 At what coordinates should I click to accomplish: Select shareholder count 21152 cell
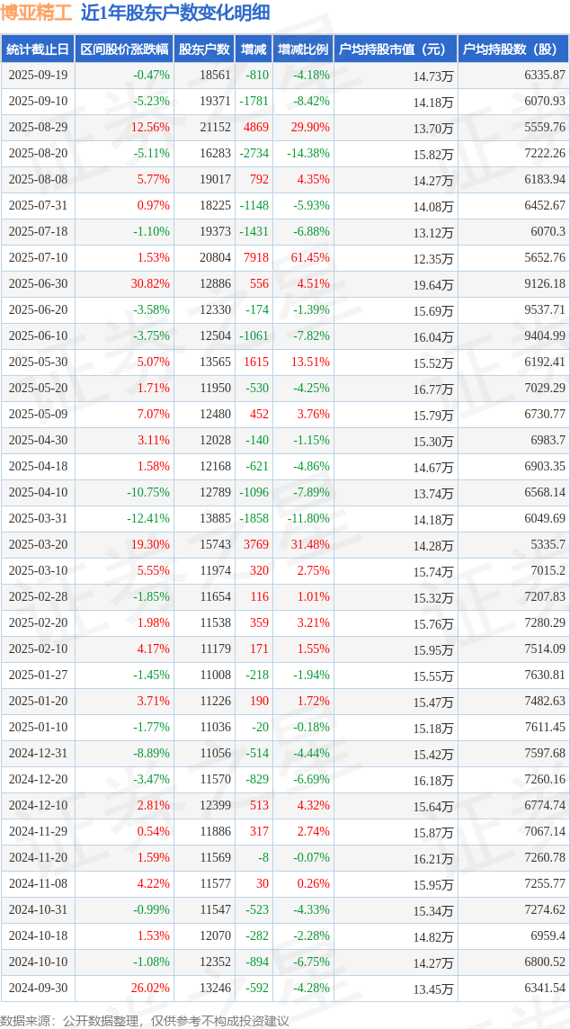215,128
